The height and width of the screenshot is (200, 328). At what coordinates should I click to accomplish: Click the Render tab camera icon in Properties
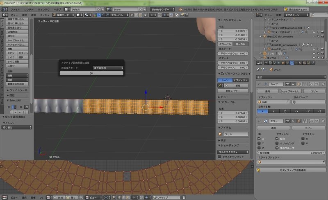coord(266,63)
